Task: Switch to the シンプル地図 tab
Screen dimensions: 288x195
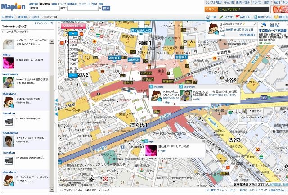Action: coord(213,2)
